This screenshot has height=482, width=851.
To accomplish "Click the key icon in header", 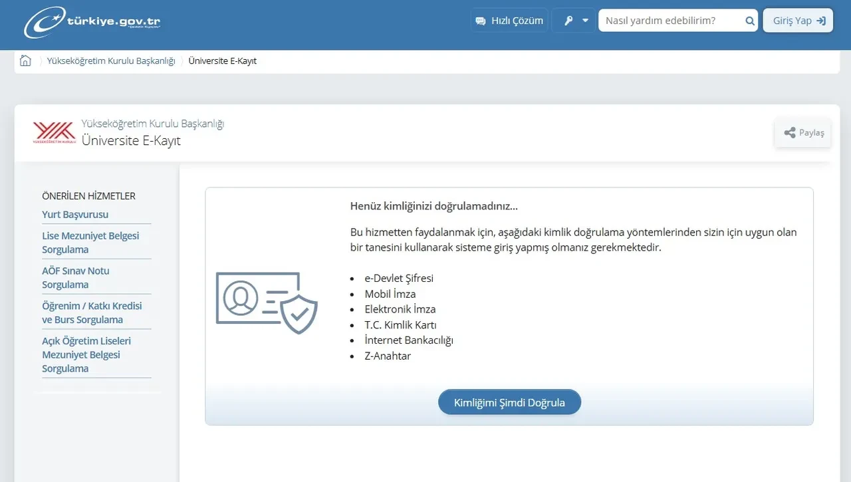I will (568, 21).
